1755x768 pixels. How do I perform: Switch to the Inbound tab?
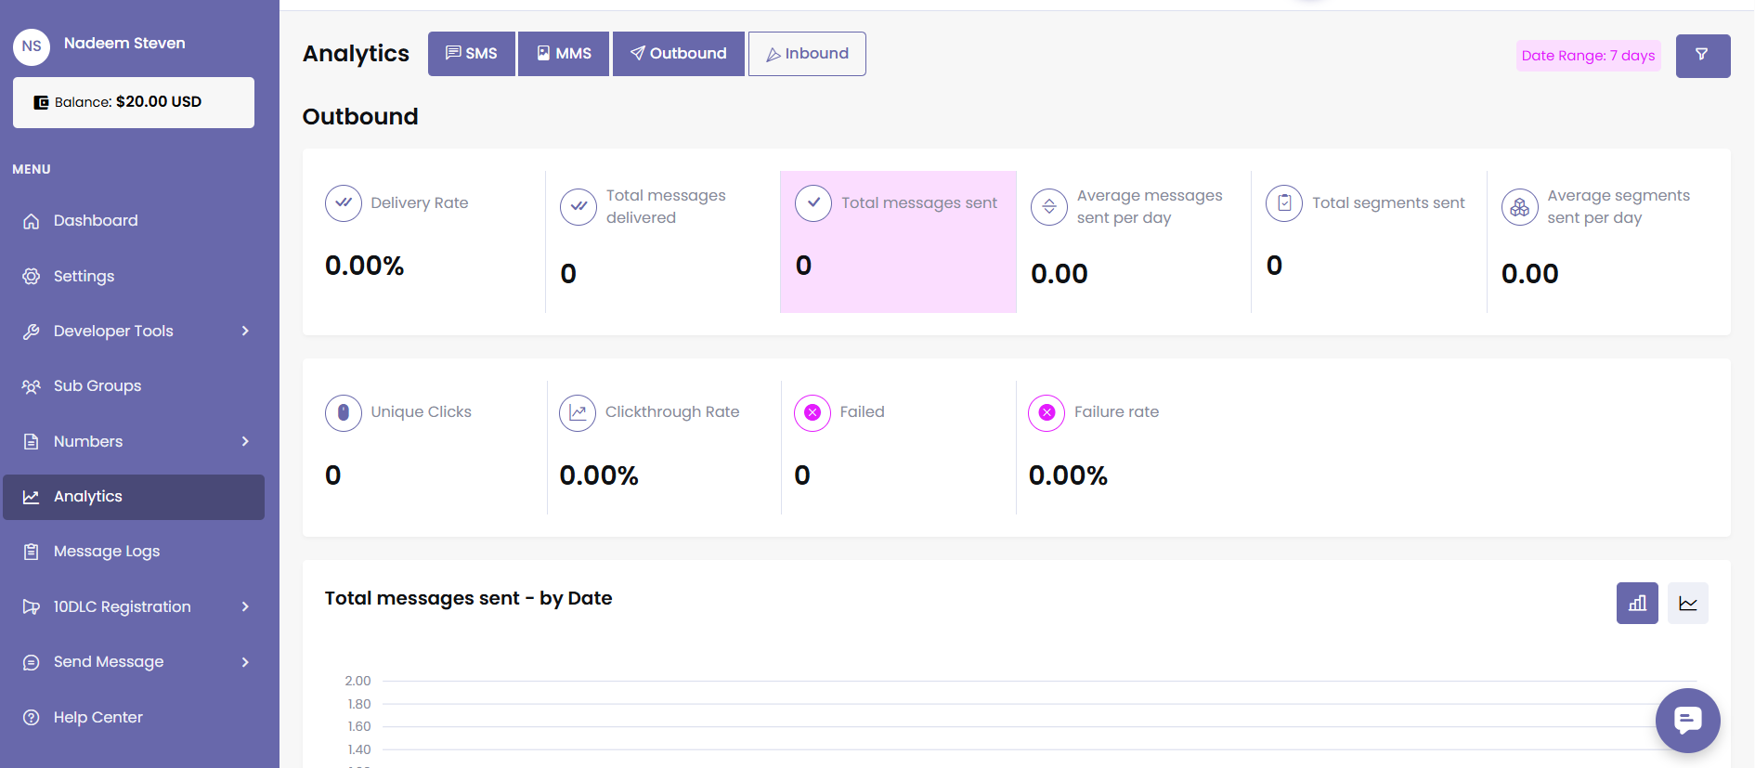(807, 54)
